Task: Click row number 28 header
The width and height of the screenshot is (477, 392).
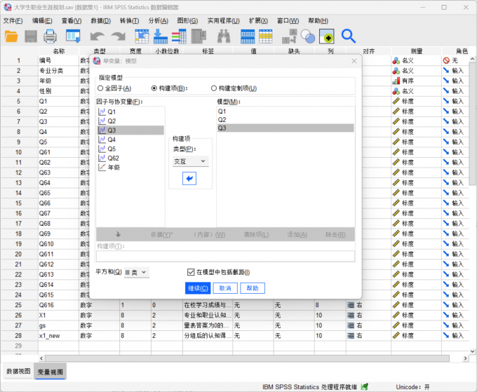Action: [19, 336]
